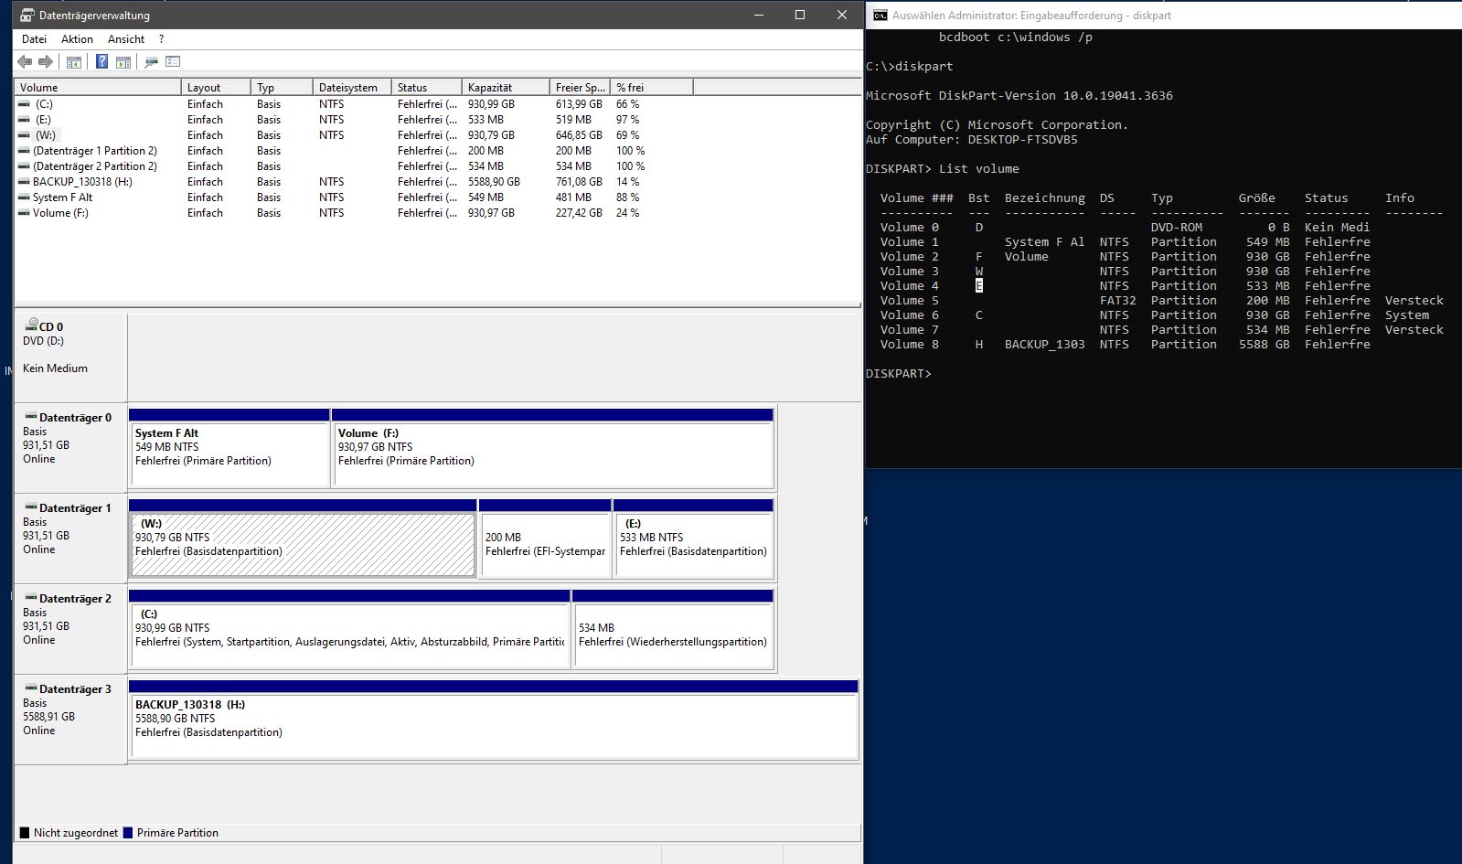Click the Datenträger 2 disk icon
Screen dimensions: 1462x864
point(31,598)
